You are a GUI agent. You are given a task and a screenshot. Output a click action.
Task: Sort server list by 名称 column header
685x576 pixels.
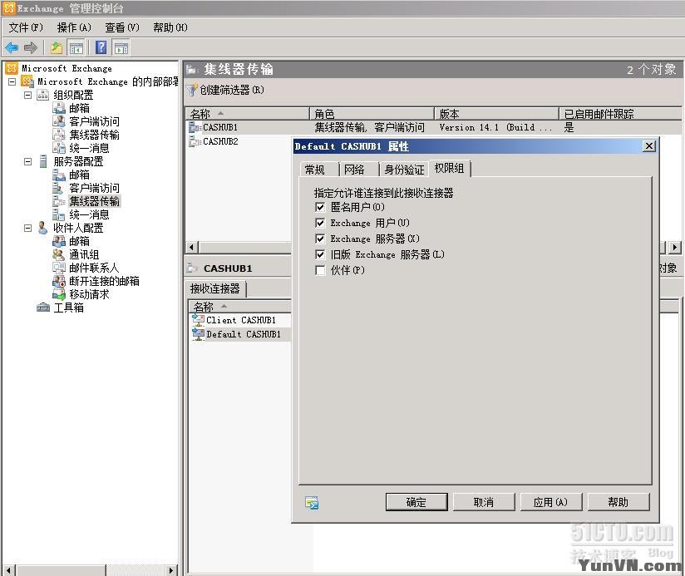point(247,114)
